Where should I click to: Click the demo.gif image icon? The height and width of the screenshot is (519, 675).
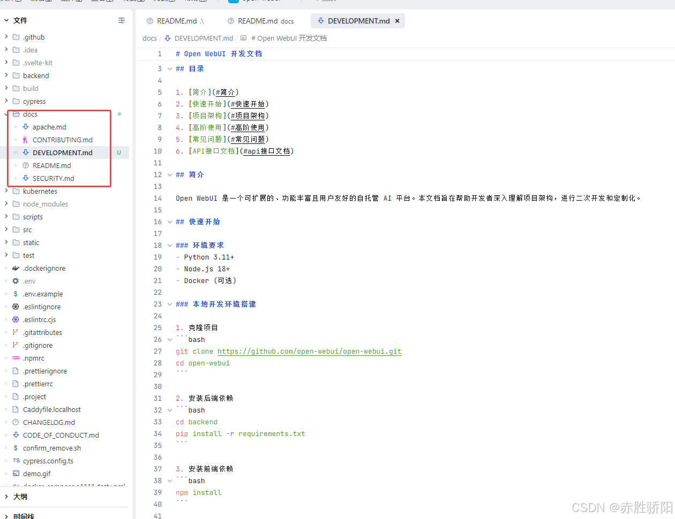click(x=16, y=474)
